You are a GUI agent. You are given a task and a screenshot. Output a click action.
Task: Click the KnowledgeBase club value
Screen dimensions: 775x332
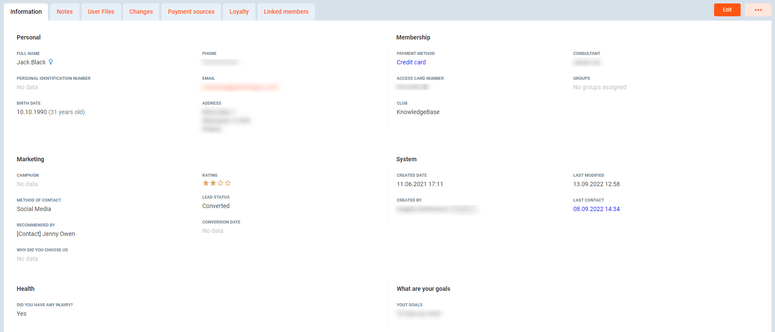pos(418,112)
